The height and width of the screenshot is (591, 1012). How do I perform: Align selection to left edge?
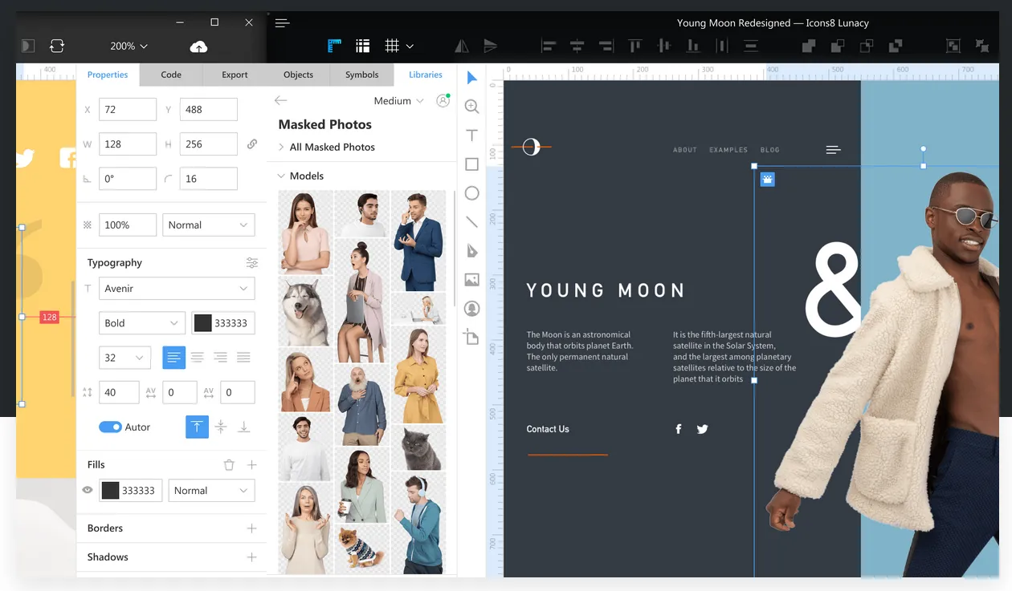(x=549, y=47)
